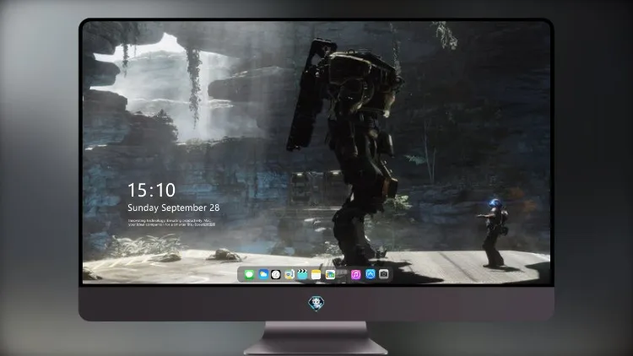Click the pilot with blue helmet
Viewport: 633px width, 356px height.
[494, 233]
